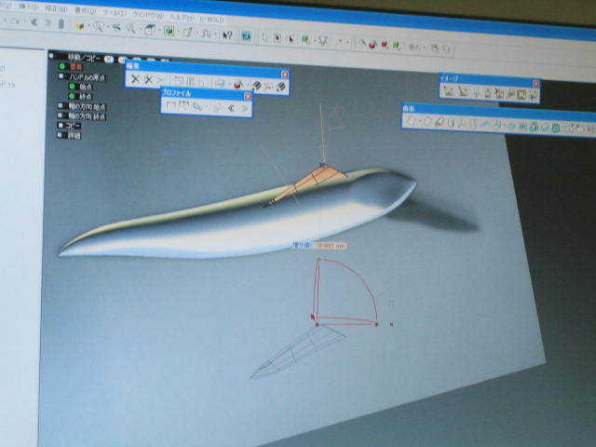Click the chain link icon in the プロファイル toolbar
Viewport: 596px width, 447px height.
196,107
